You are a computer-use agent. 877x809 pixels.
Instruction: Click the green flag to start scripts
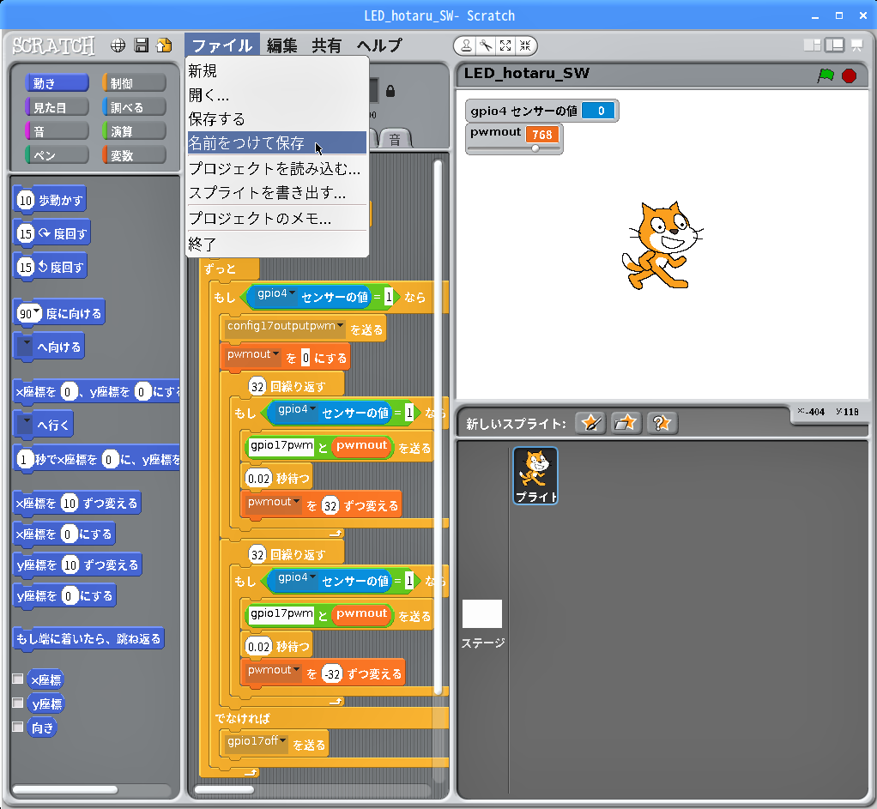click(x=826, y=75)
